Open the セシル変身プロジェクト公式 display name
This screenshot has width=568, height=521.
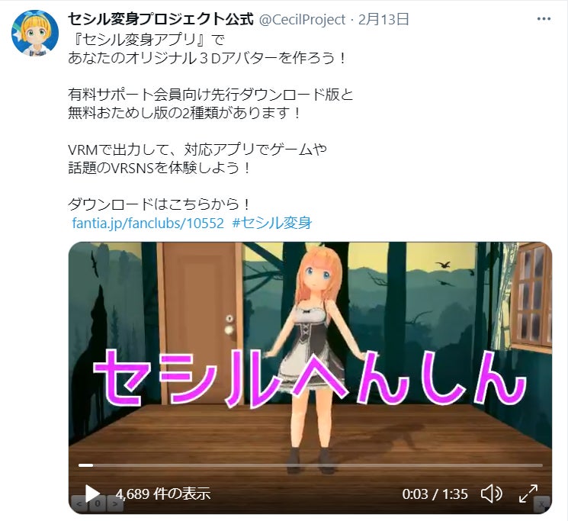(x=160, y=19)
